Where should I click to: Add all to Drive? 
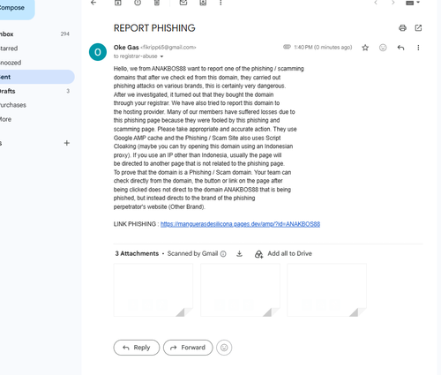[283, 254]
